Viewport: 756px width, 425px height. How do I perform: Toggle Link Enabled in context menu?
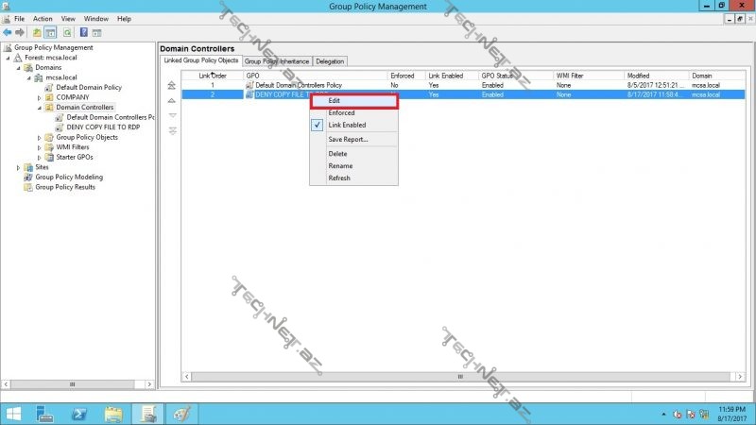[347, 125]
